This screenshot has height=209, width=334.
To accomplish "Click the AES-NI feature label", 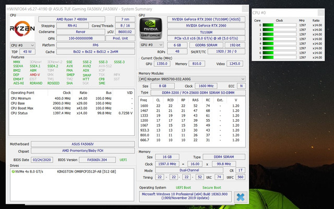I will coord(19,83).
